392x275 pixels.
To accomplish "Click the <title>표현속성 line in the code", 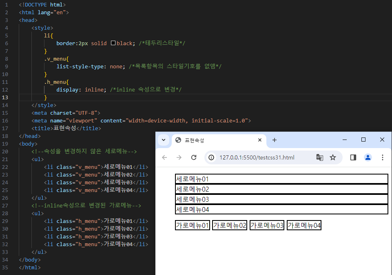I will click(x=66, y=128).
